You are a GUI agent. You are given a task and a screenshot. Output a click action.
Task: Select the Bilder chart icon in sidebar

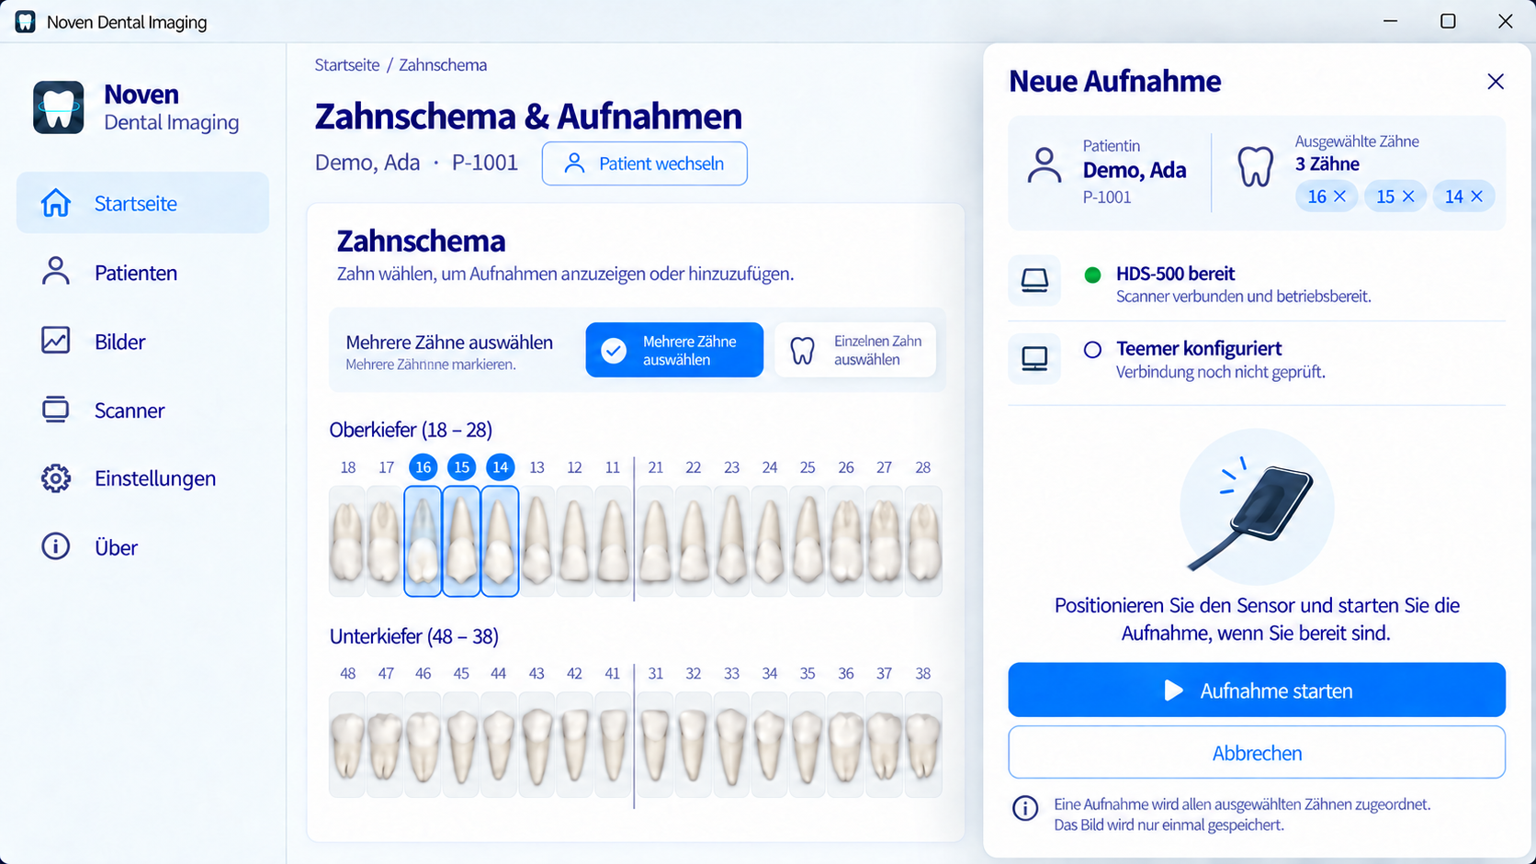click(55, 341)
